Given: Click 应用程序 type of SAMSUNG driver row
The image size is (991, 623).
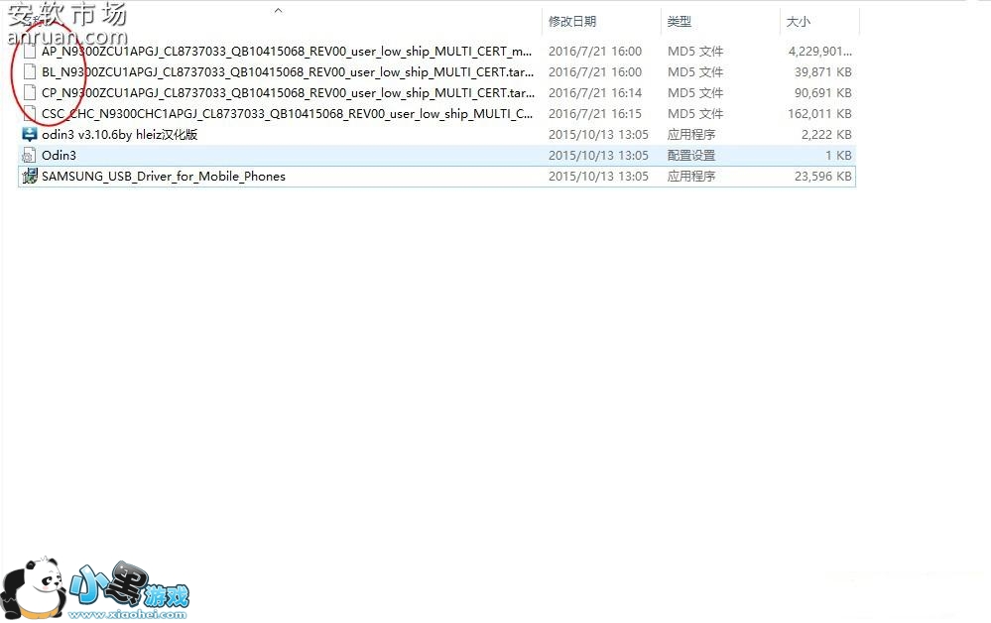Looking at the screenshot, I should (x=691, y=177).
